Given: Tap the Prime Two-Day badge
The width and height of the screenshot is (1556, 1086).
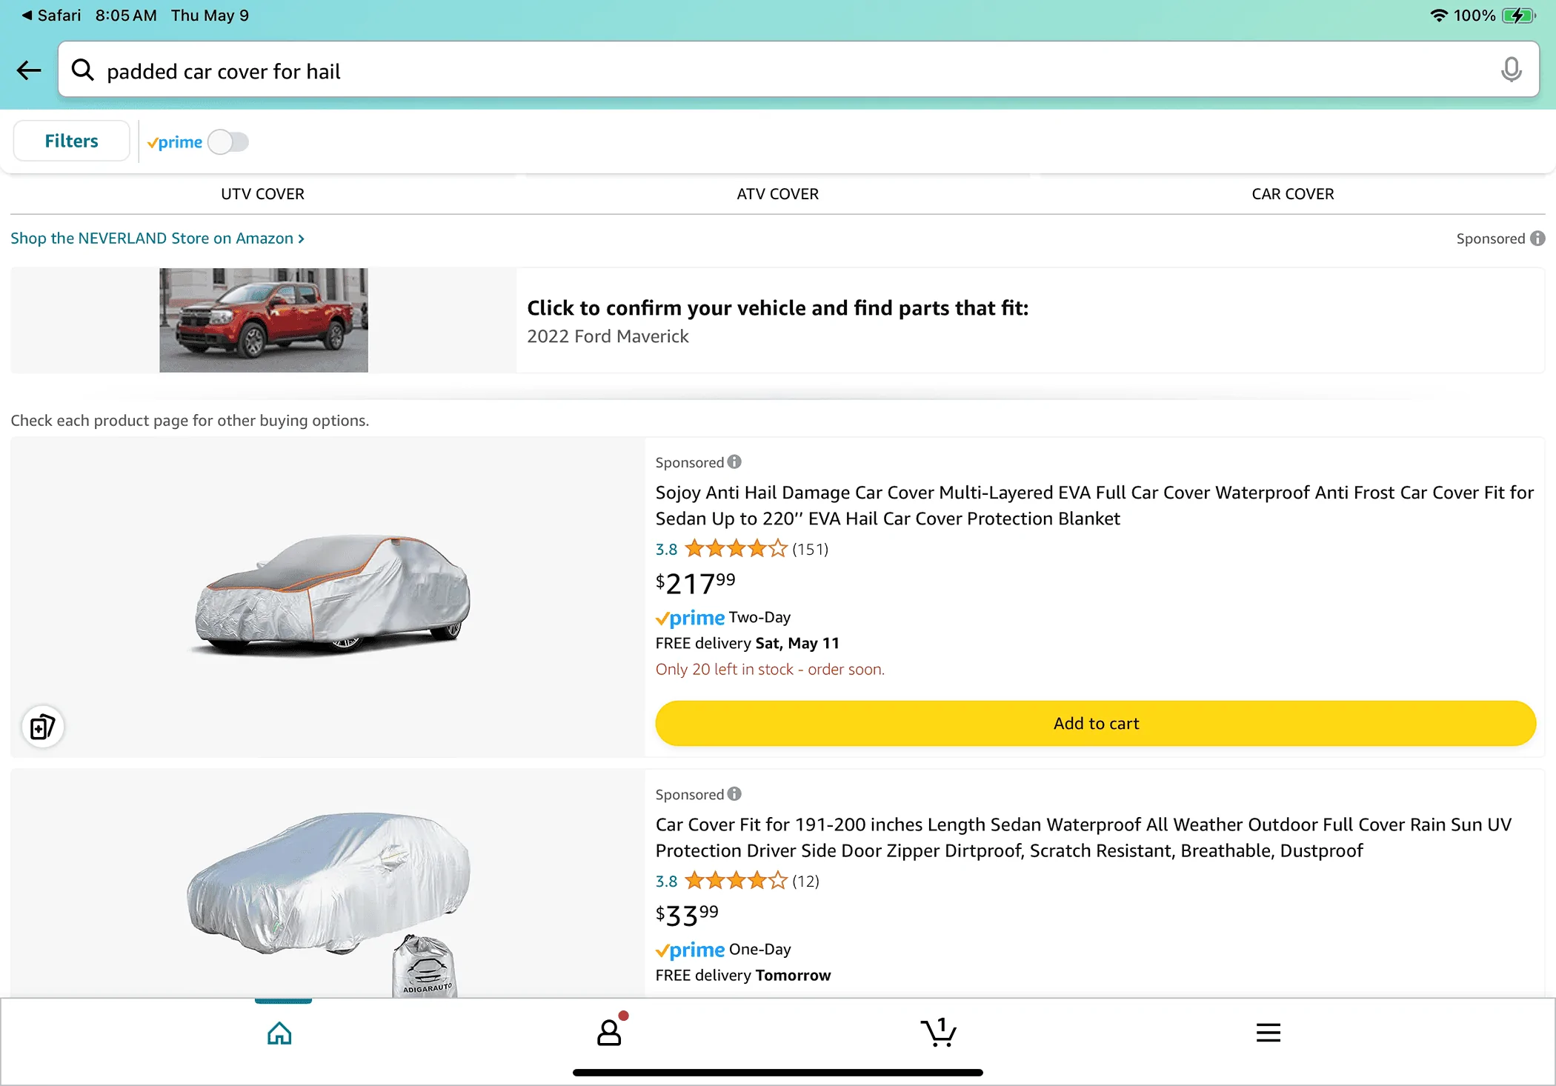Looking at the screenshot, I should point(722,618).
